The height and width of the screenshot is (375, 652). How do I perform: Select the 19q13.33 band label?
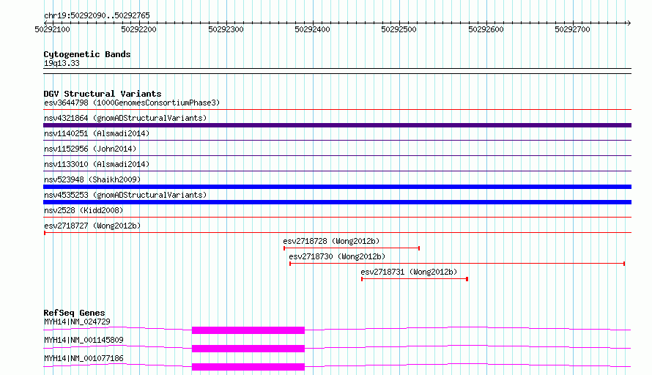62,63
